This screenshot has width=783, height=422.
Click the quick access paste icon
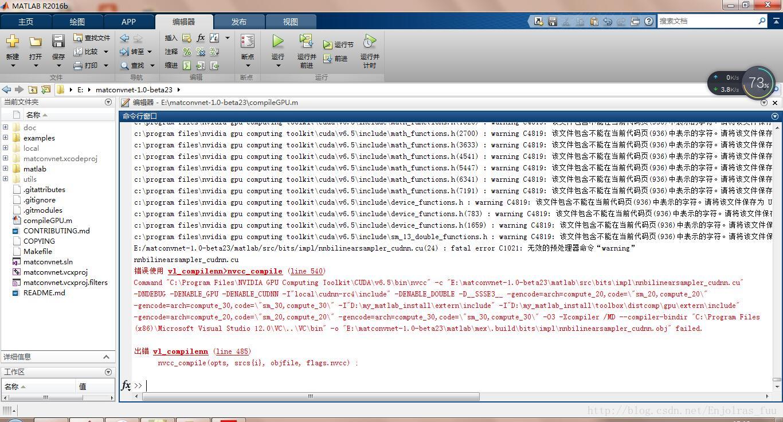594,21
